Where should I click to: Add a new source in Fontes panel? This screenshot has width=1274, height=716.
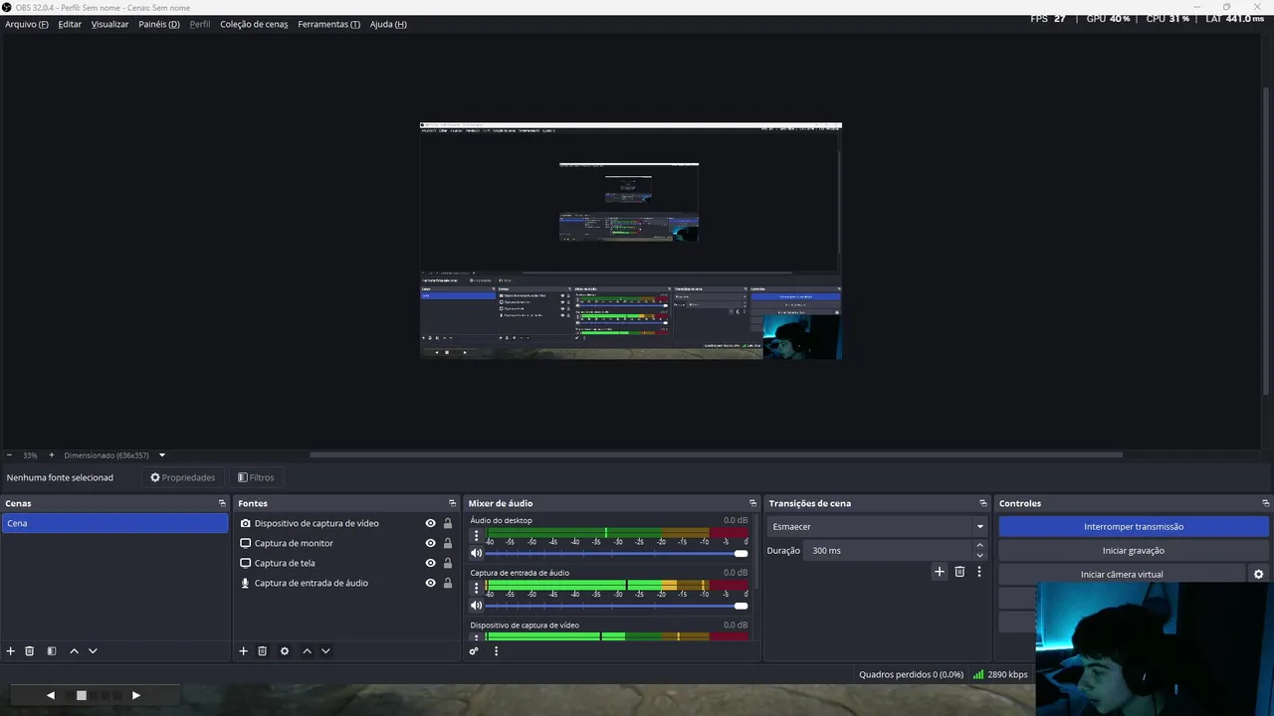click(x=243, y=651)
